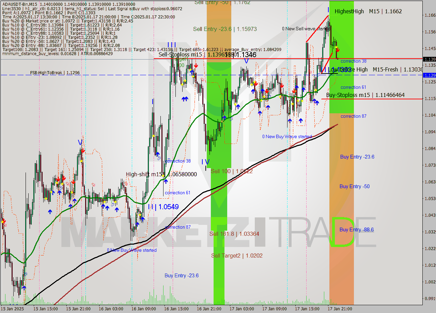Select the 'High-shift m15 | 1.06580000' label
This screenshot has height=313, width=436.
tap(161, 174)
